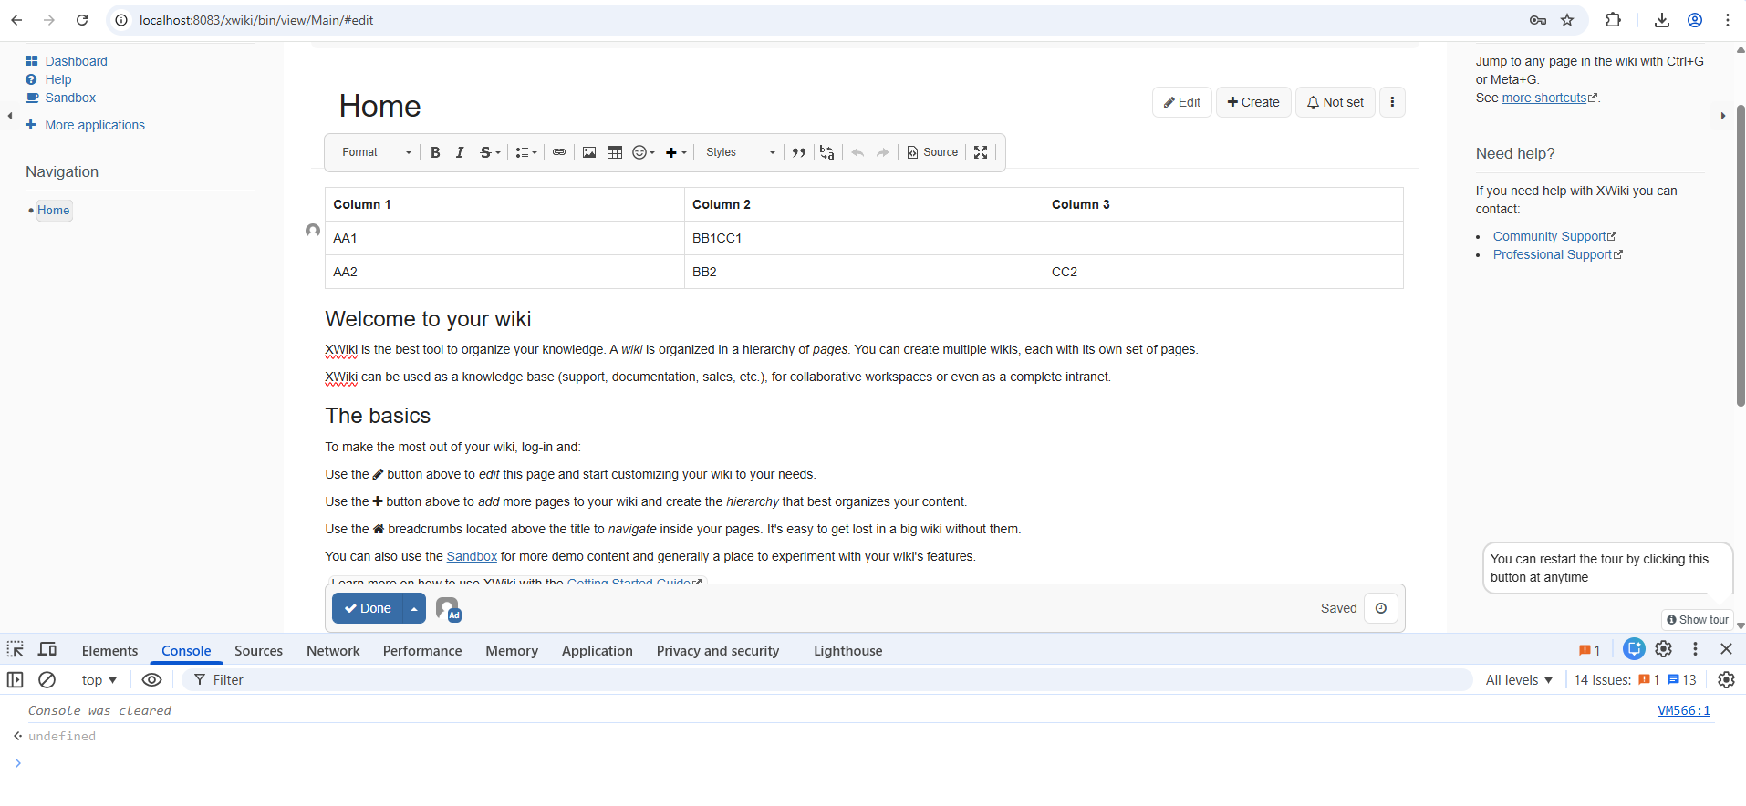The width and height of the screenshot is (1746, 806).
Task: Toggle live expression eye icon
Action: click(152, 680)
